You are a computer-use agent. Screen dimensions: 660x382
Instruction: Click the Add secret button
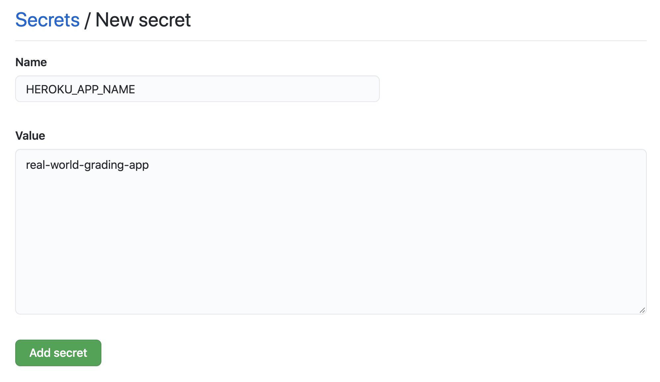[x=58, y=353]
